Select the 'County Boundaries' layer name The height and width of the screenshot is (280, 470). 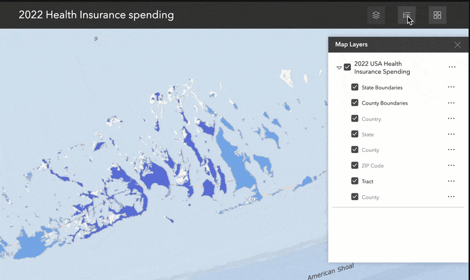coord(385,103)
